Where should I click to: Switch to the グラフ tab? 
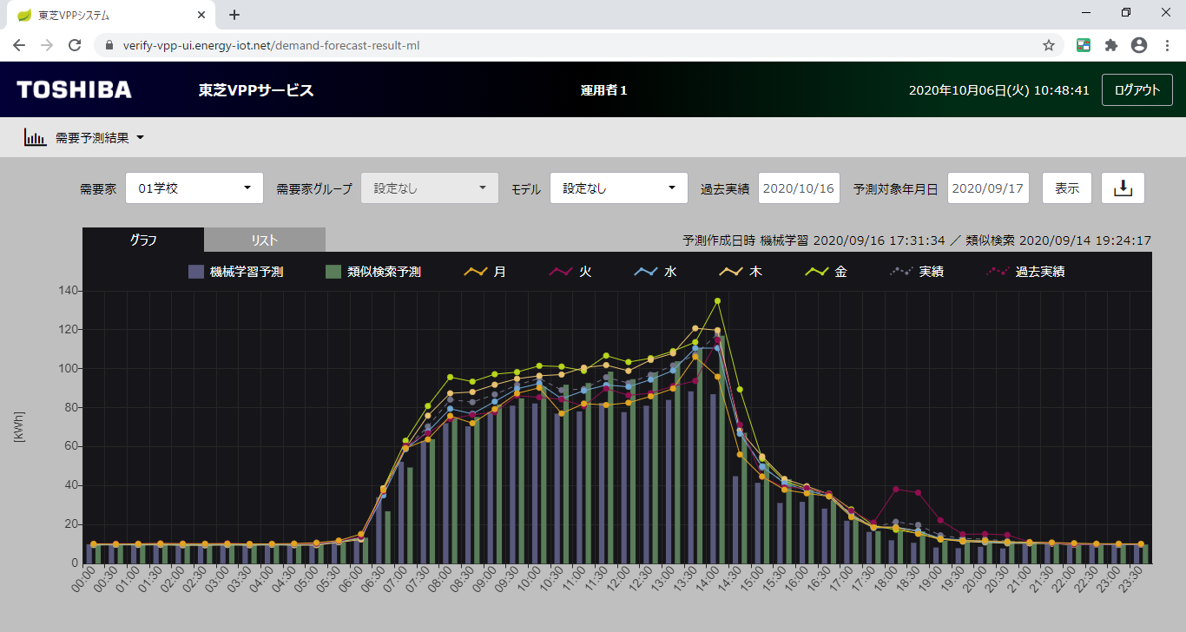143,240
